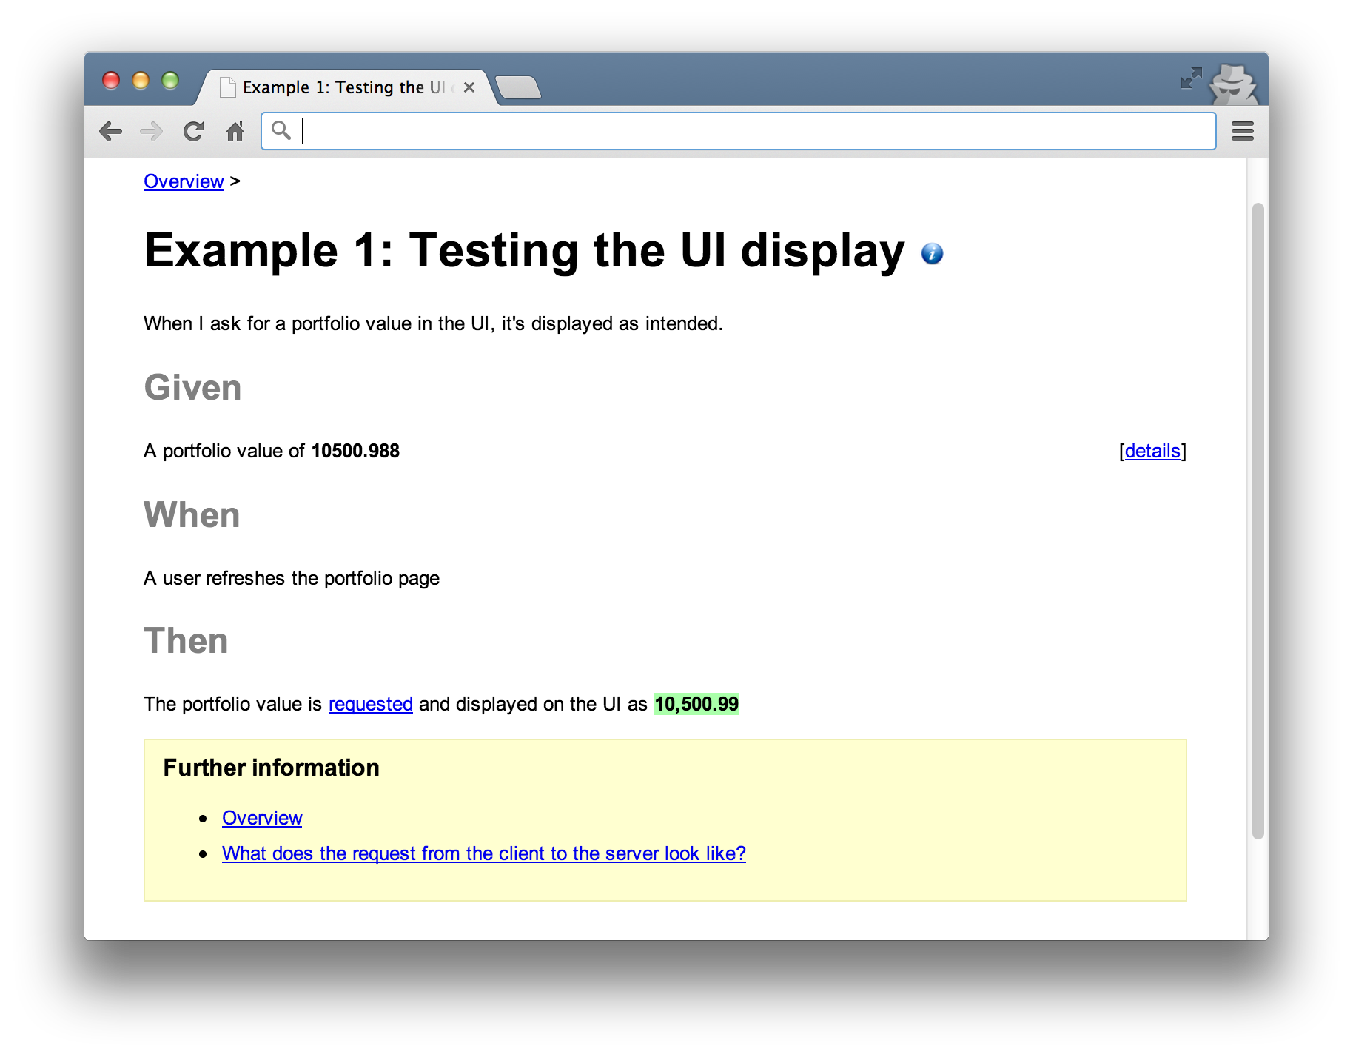Enter fullscreen using the expand arrows icon
1353x1057 pixels.
(1190, 78)
